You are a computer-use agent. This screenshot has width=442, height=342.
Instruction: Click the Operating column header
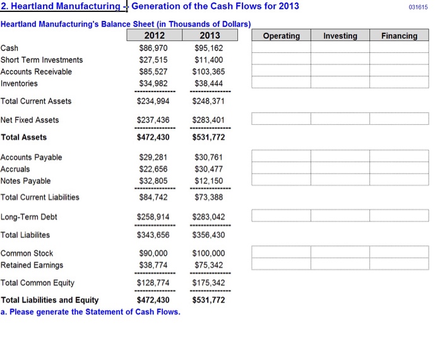click(x=281, y=36)
